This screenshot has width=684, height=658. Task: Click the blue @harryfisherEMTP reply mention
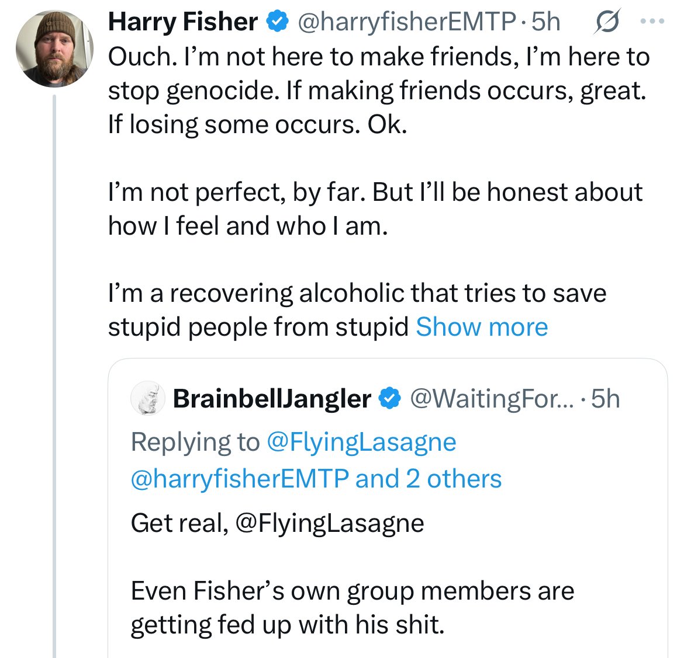point(239,479)
